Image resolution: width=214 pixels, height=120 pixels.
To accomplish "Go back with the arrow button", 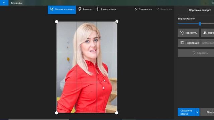I will pyautogui.click(x=4, y=3).
